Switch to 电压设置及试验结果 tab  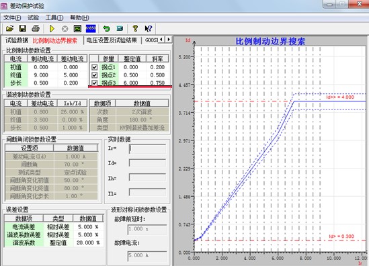tap(112, 40)
